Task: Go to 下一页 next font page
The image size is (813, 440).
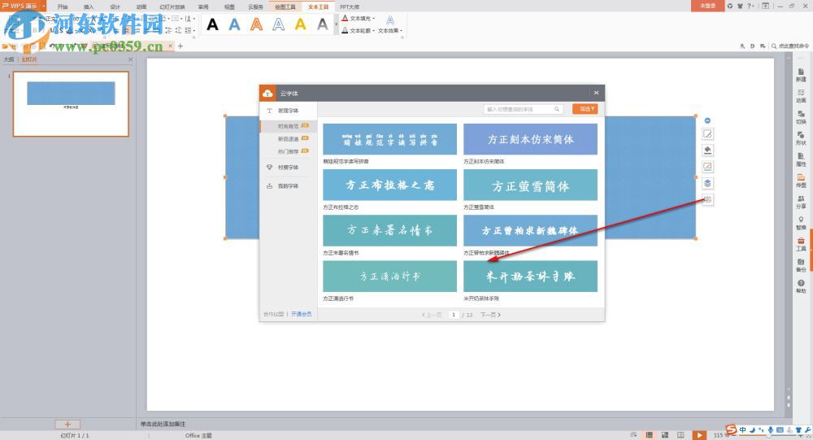Action: pos(490,315)
